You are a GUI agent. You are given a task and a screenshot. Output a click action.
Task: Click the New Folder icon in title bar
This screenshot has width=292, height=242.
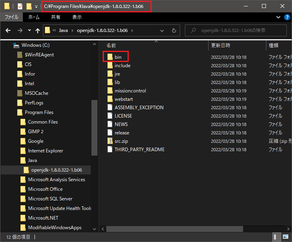coord(28,6)
